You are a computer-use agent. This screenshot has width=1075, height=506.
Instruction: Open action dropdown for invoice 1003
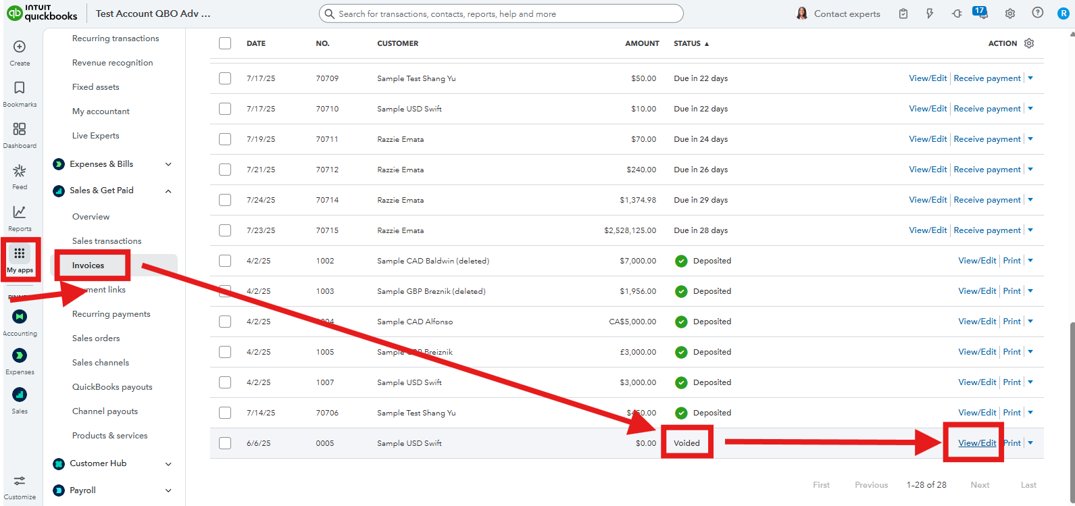(1030, 291)
